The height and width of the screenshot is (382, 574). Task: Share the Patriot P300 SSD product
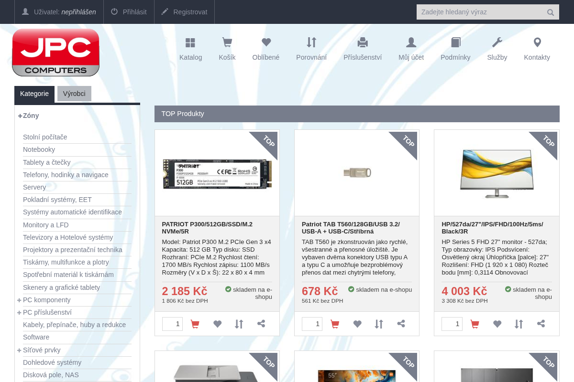click(x=261, y=324)
